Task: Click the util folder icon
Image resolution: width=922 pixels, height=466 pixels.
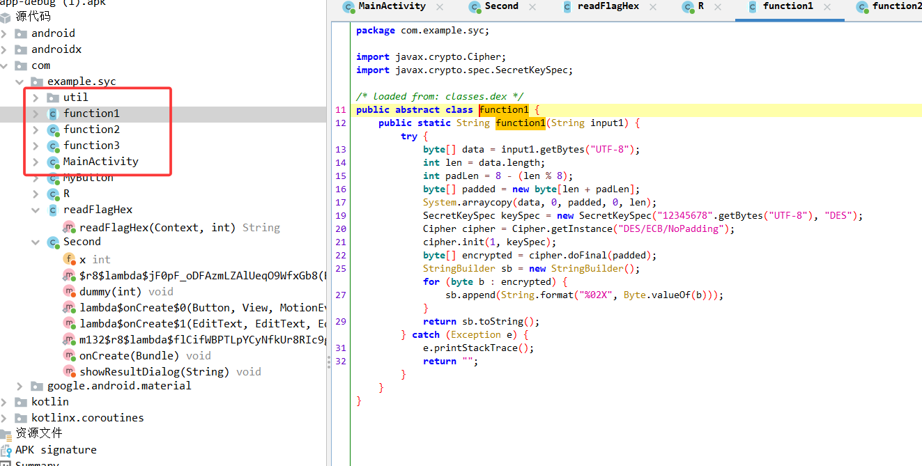Action: click(53, 98)
